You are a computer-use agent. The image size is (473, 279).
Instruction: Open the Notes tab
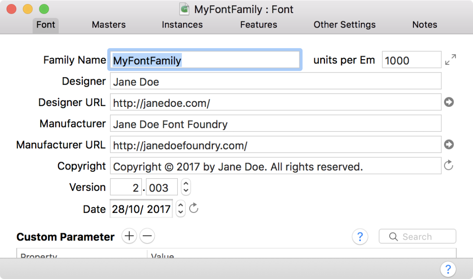click(424, 25)
